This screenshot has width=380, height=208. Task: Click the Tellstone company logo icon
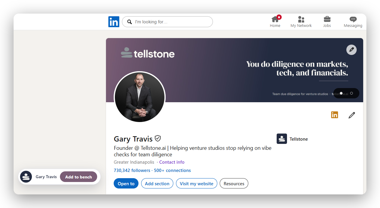point(282,139)
